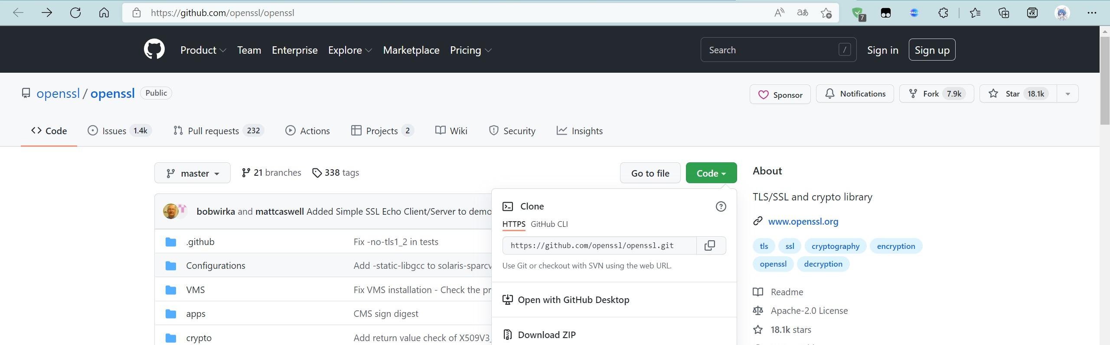Open the green shield extension icon

[x=858, y=13]
